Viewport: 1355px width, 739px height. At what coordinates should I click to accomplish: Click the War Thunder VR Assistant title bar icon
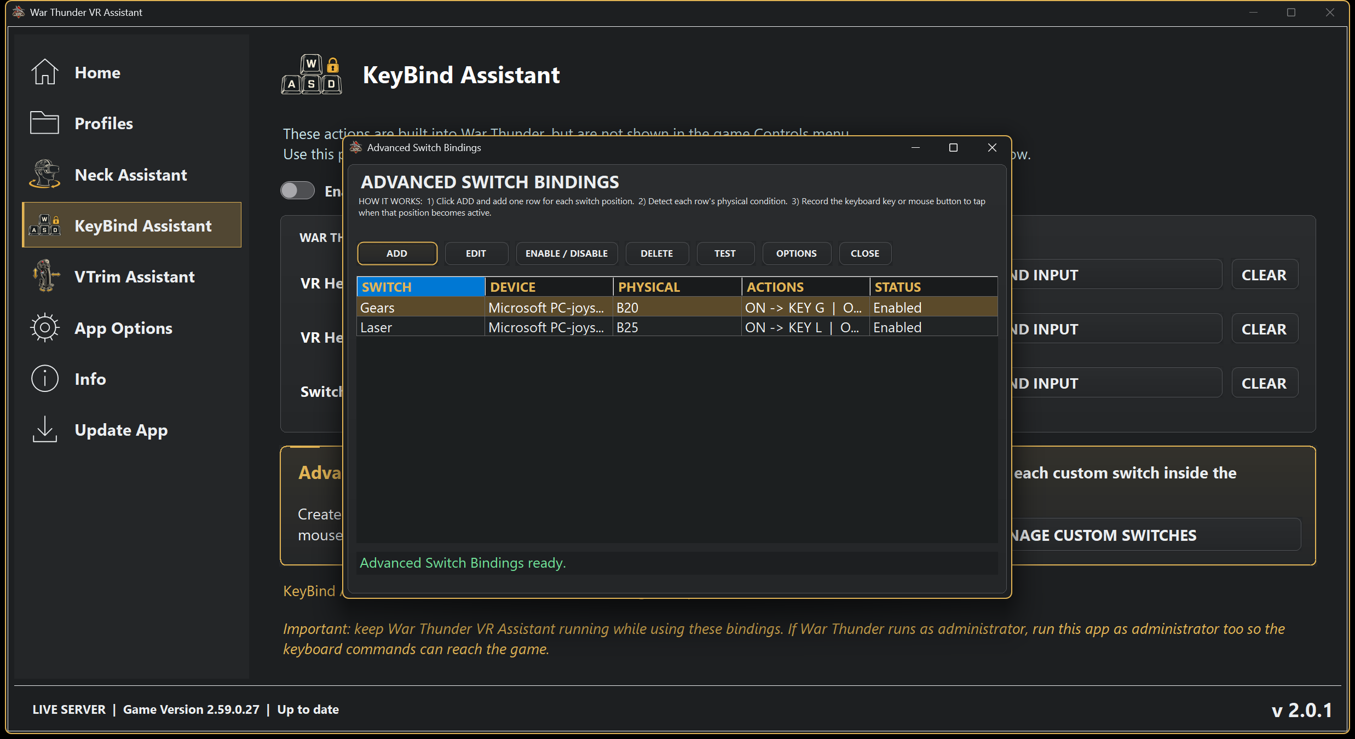coord(19,12)
